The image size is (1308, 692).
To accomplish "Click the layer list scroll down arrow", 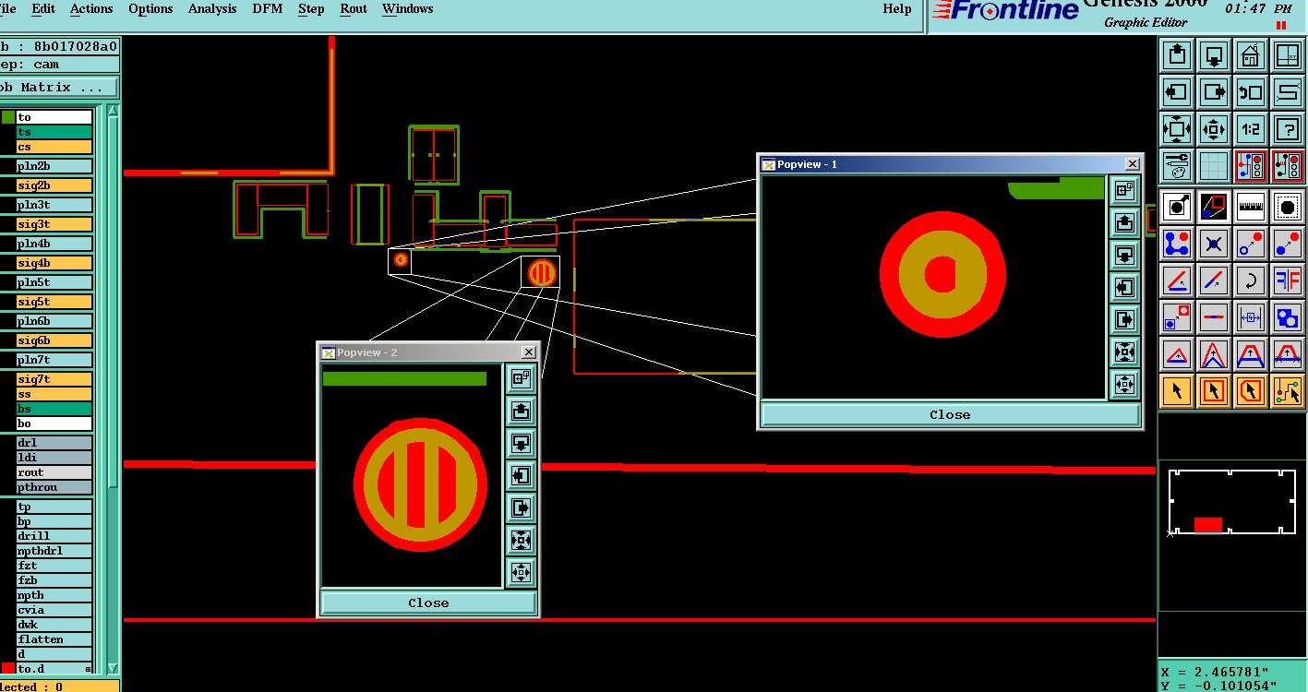I will click(x=114, y=669).
